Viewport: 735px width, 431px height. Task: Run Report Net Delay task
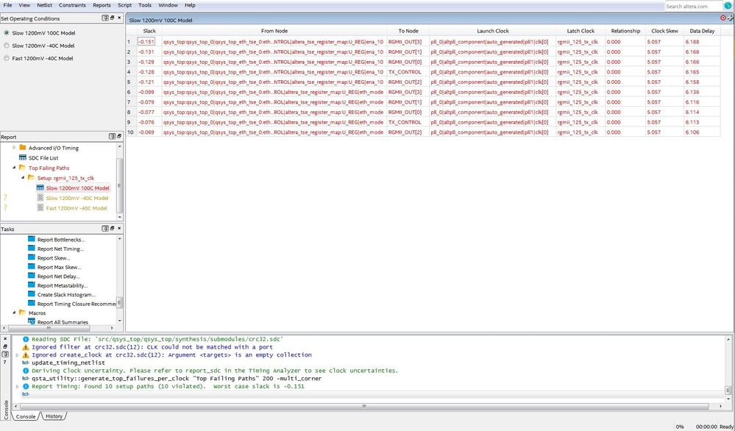click(59, 277)
